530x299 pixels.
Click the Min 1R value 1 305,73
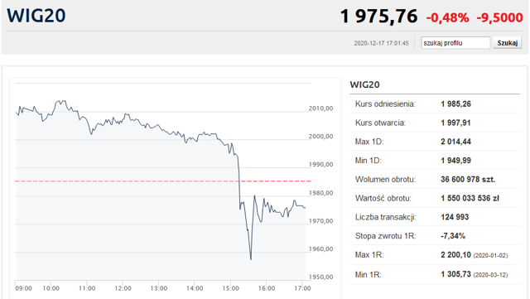click(x=455, y=274)
